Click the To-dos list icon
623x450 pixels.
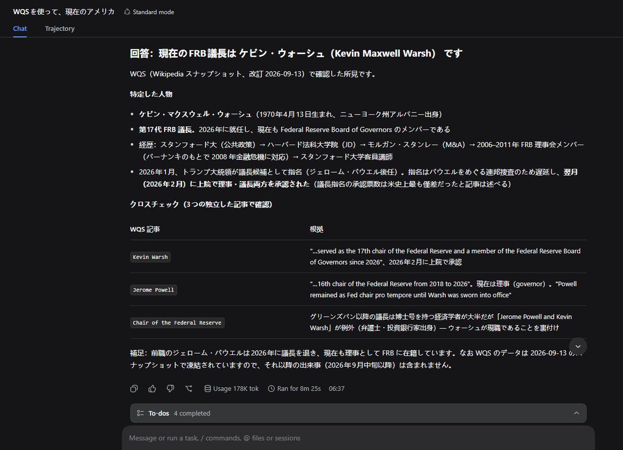140,414
